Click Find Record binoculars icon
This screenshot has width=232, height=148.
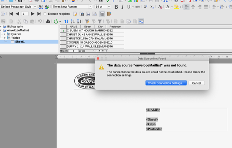pyautogui.click(x=48, y=21)
